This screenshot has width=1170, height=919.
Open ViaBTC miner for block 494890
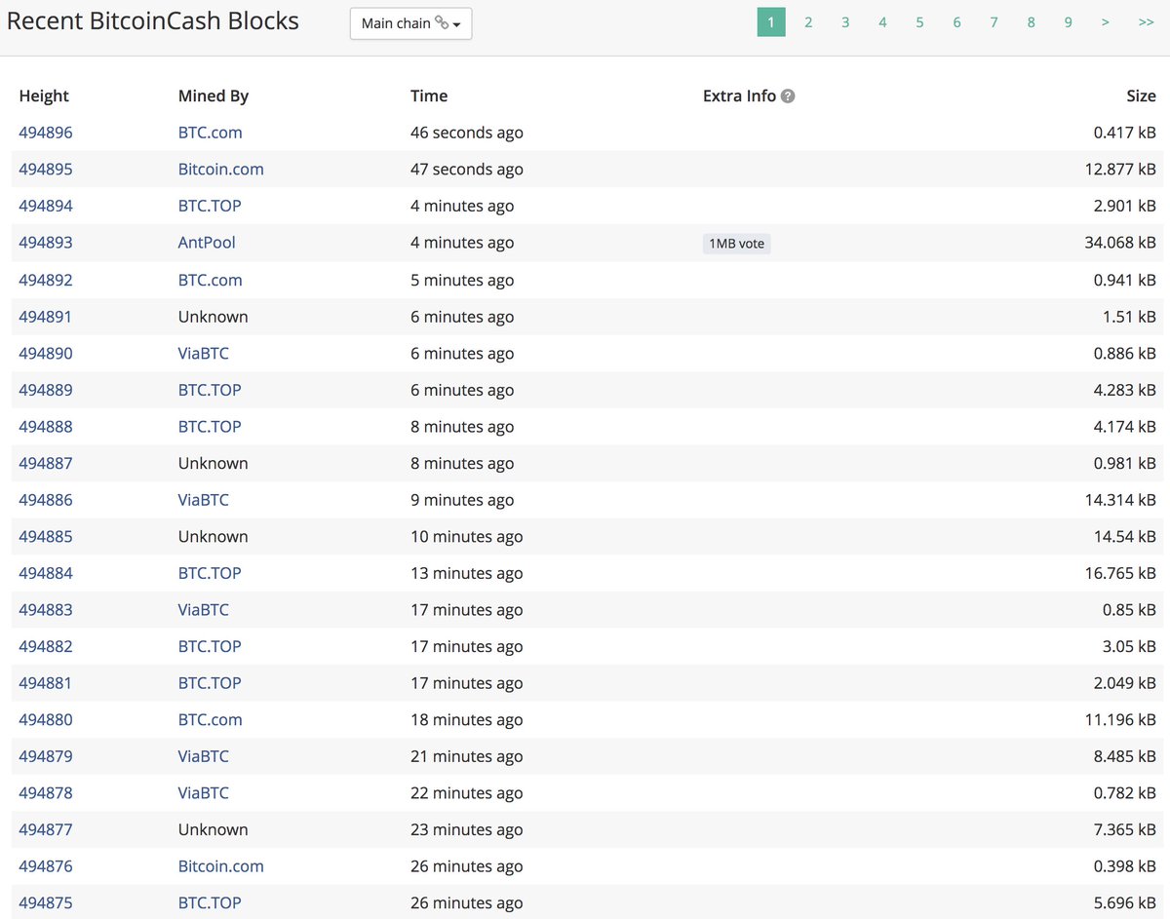pyautogui.click(x=204, y=353)
